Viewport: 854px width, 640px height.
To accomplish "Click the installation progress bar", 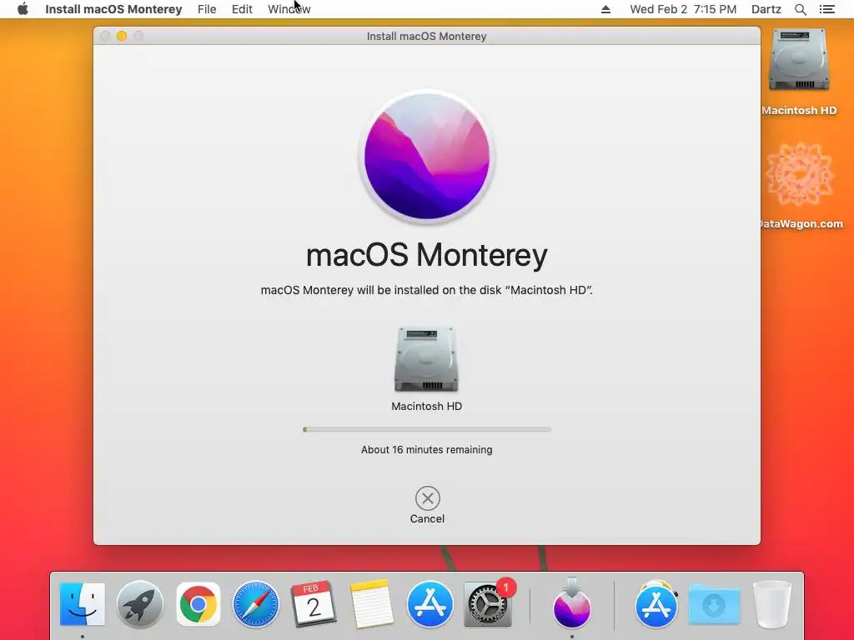I will pos(427,429).
